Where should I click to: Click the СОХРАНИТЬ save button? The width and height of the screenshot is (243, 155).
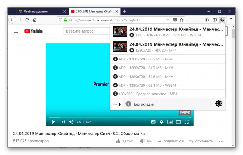[x=201, y=141]
